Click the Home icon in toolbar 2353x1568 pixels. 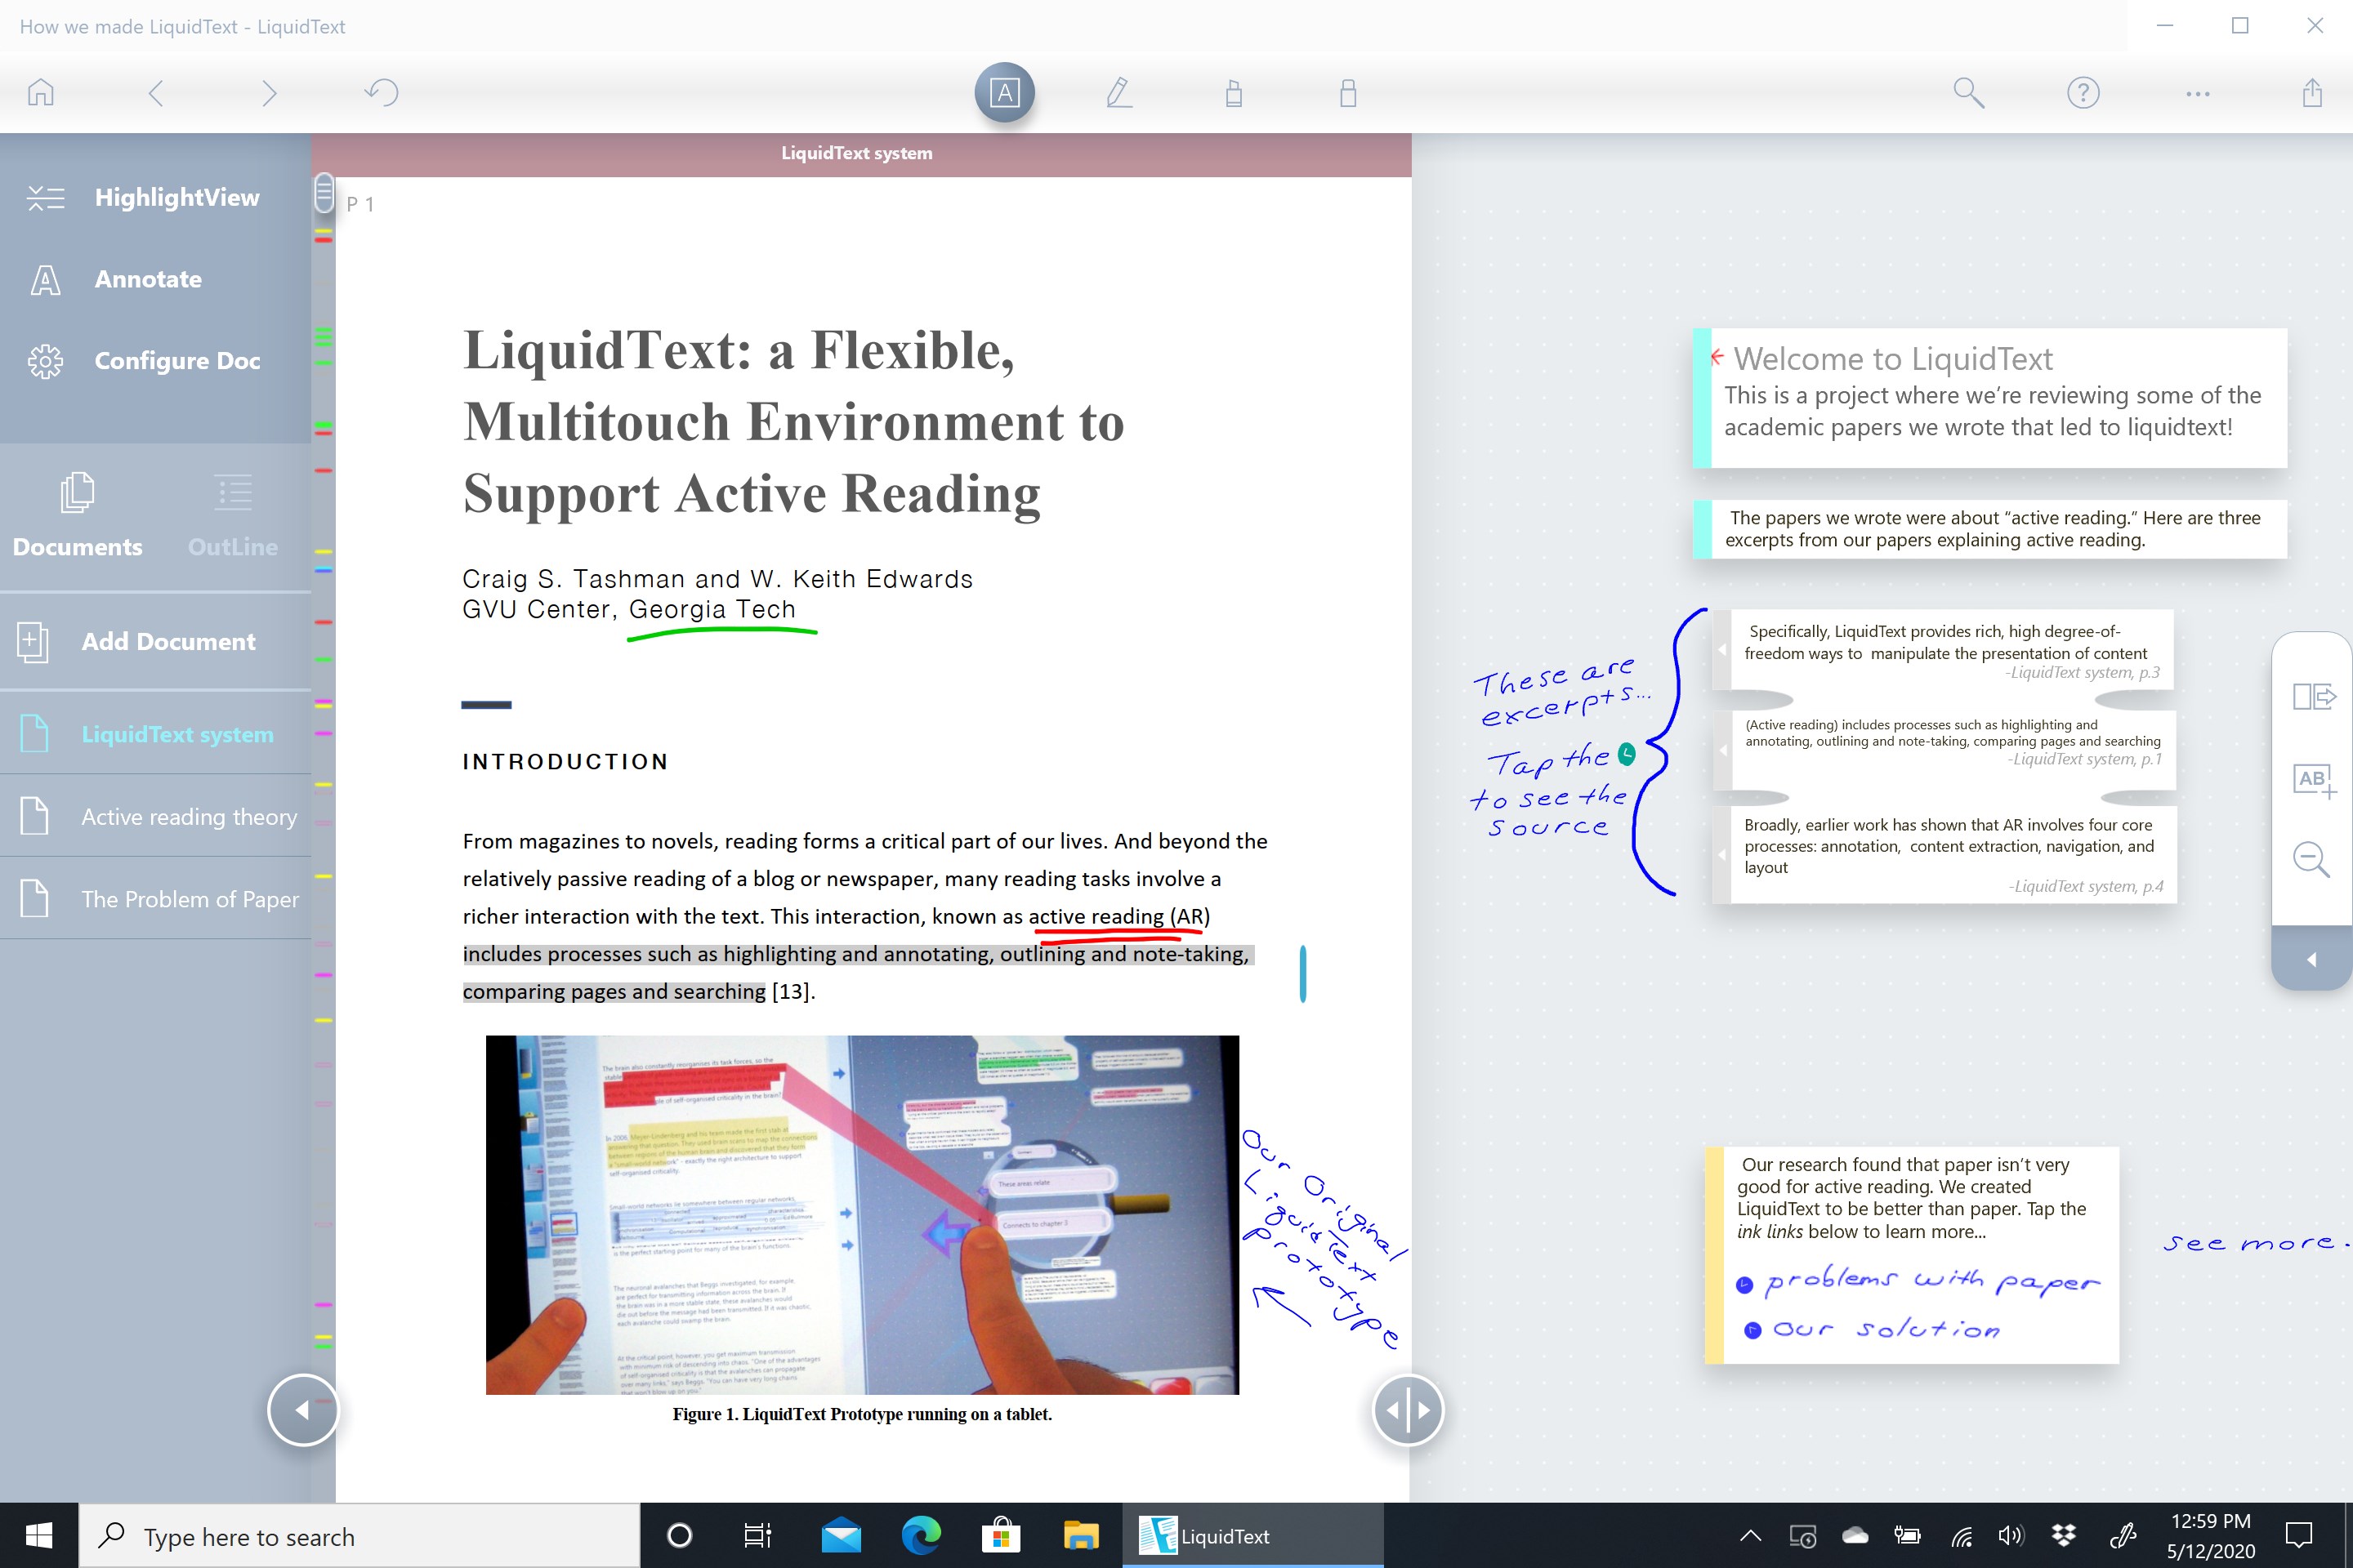[41, 93]
